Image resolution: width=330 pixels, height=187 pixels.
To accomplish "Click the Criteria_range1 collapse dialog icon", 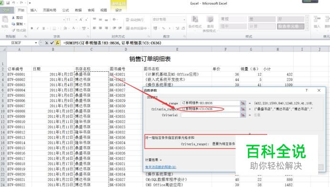I will pyautogui.click(x=243, y=109).
